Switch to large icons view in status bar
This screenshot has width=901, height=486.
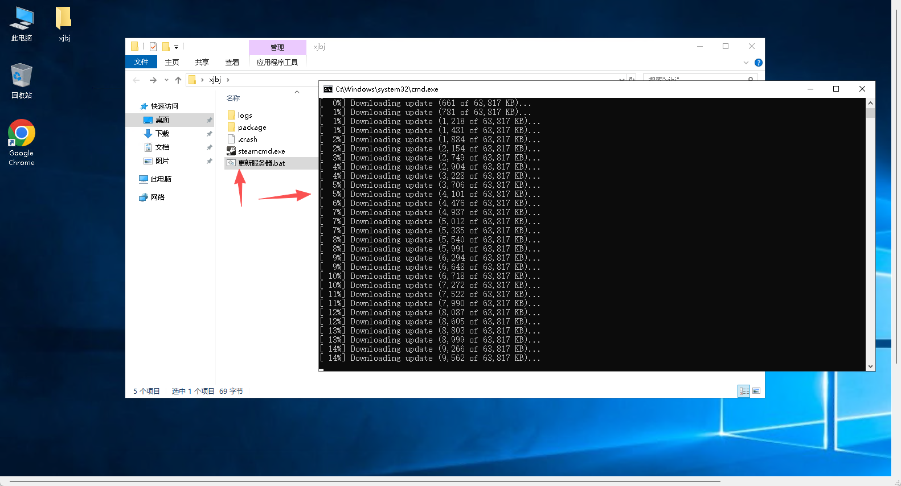tap(756, 391)
